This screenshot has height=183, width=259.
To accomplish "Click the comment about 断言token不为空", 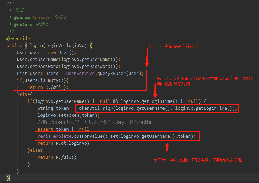I will 94,122.
